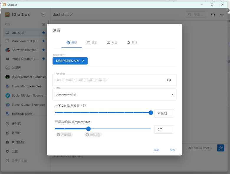230x174 pixels.
Task: Click the star icon on Markdown 101
Action: tap(43, 41)
